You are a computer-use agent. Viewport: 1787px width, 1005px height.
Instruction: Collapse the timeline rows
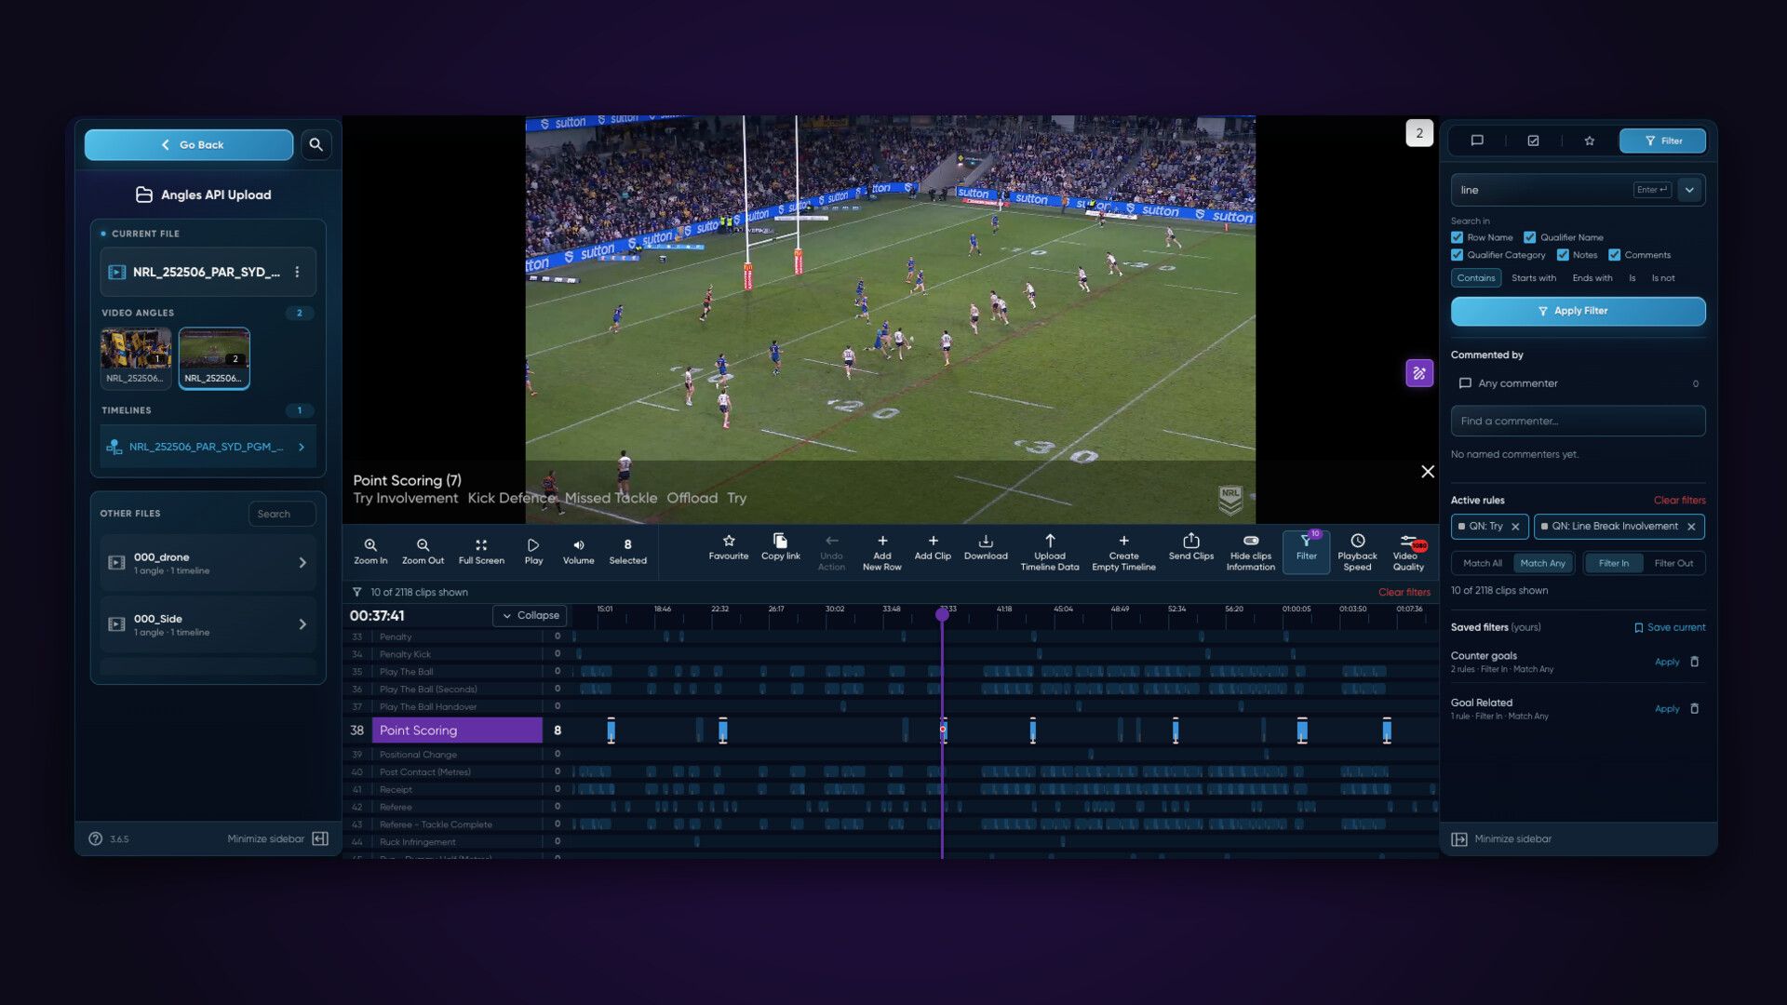coord(531,615)
